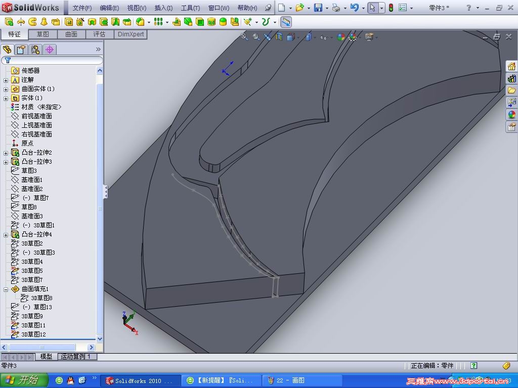Viewport: 518px width, 388px height.
Task: Open the SolidWorks Resources home icon
Action: click(512, 66)
